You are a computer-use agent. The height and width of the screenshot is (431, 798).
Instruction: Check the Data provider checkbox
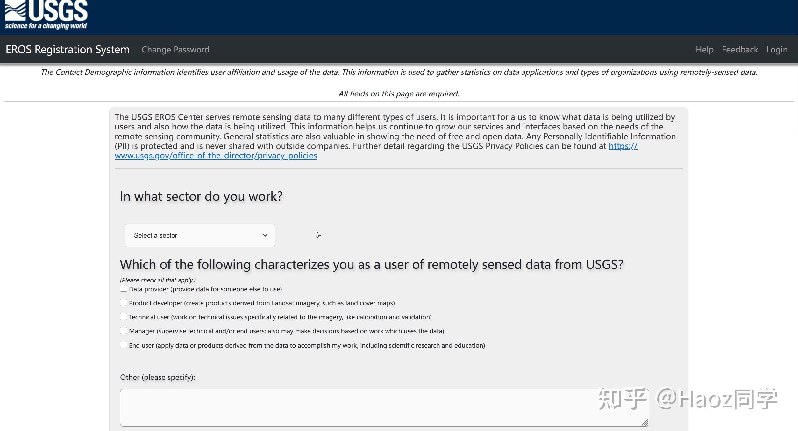[124, 288]
